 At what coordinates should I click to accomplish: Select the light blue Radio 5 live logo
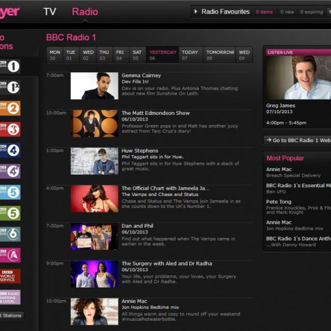click(x=10, y=192)
